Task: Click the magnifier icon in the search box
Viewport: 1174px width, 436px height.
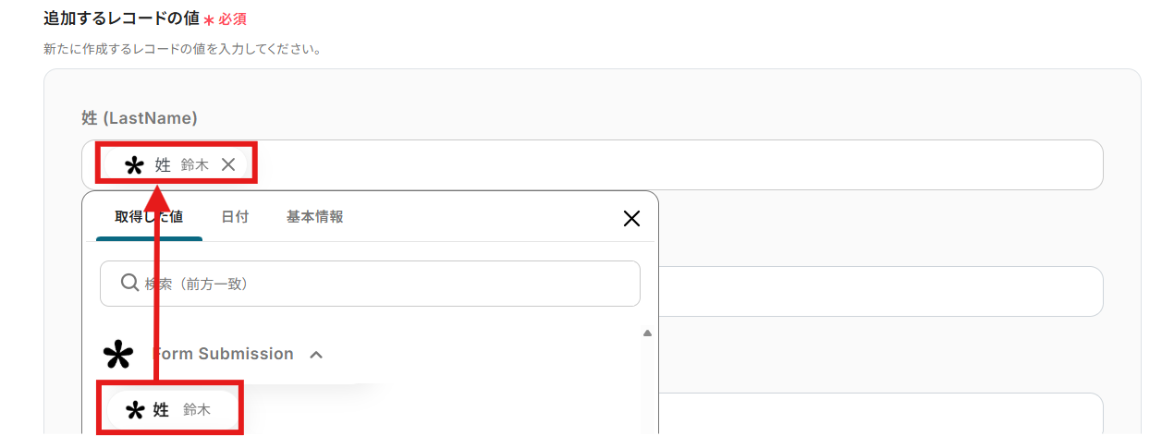Action: tap(130, 283)
